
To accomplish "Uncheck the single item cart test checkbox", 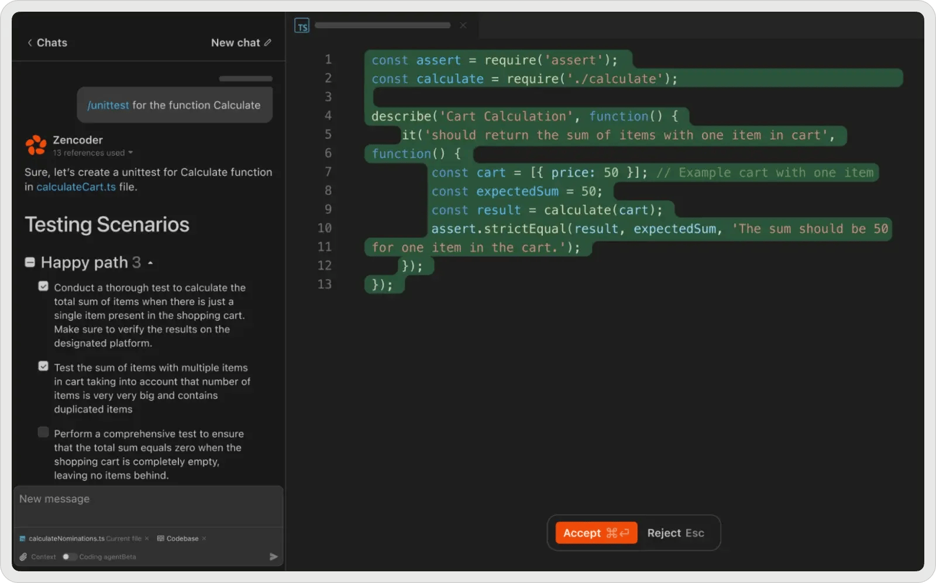I will tap(43, 285).
